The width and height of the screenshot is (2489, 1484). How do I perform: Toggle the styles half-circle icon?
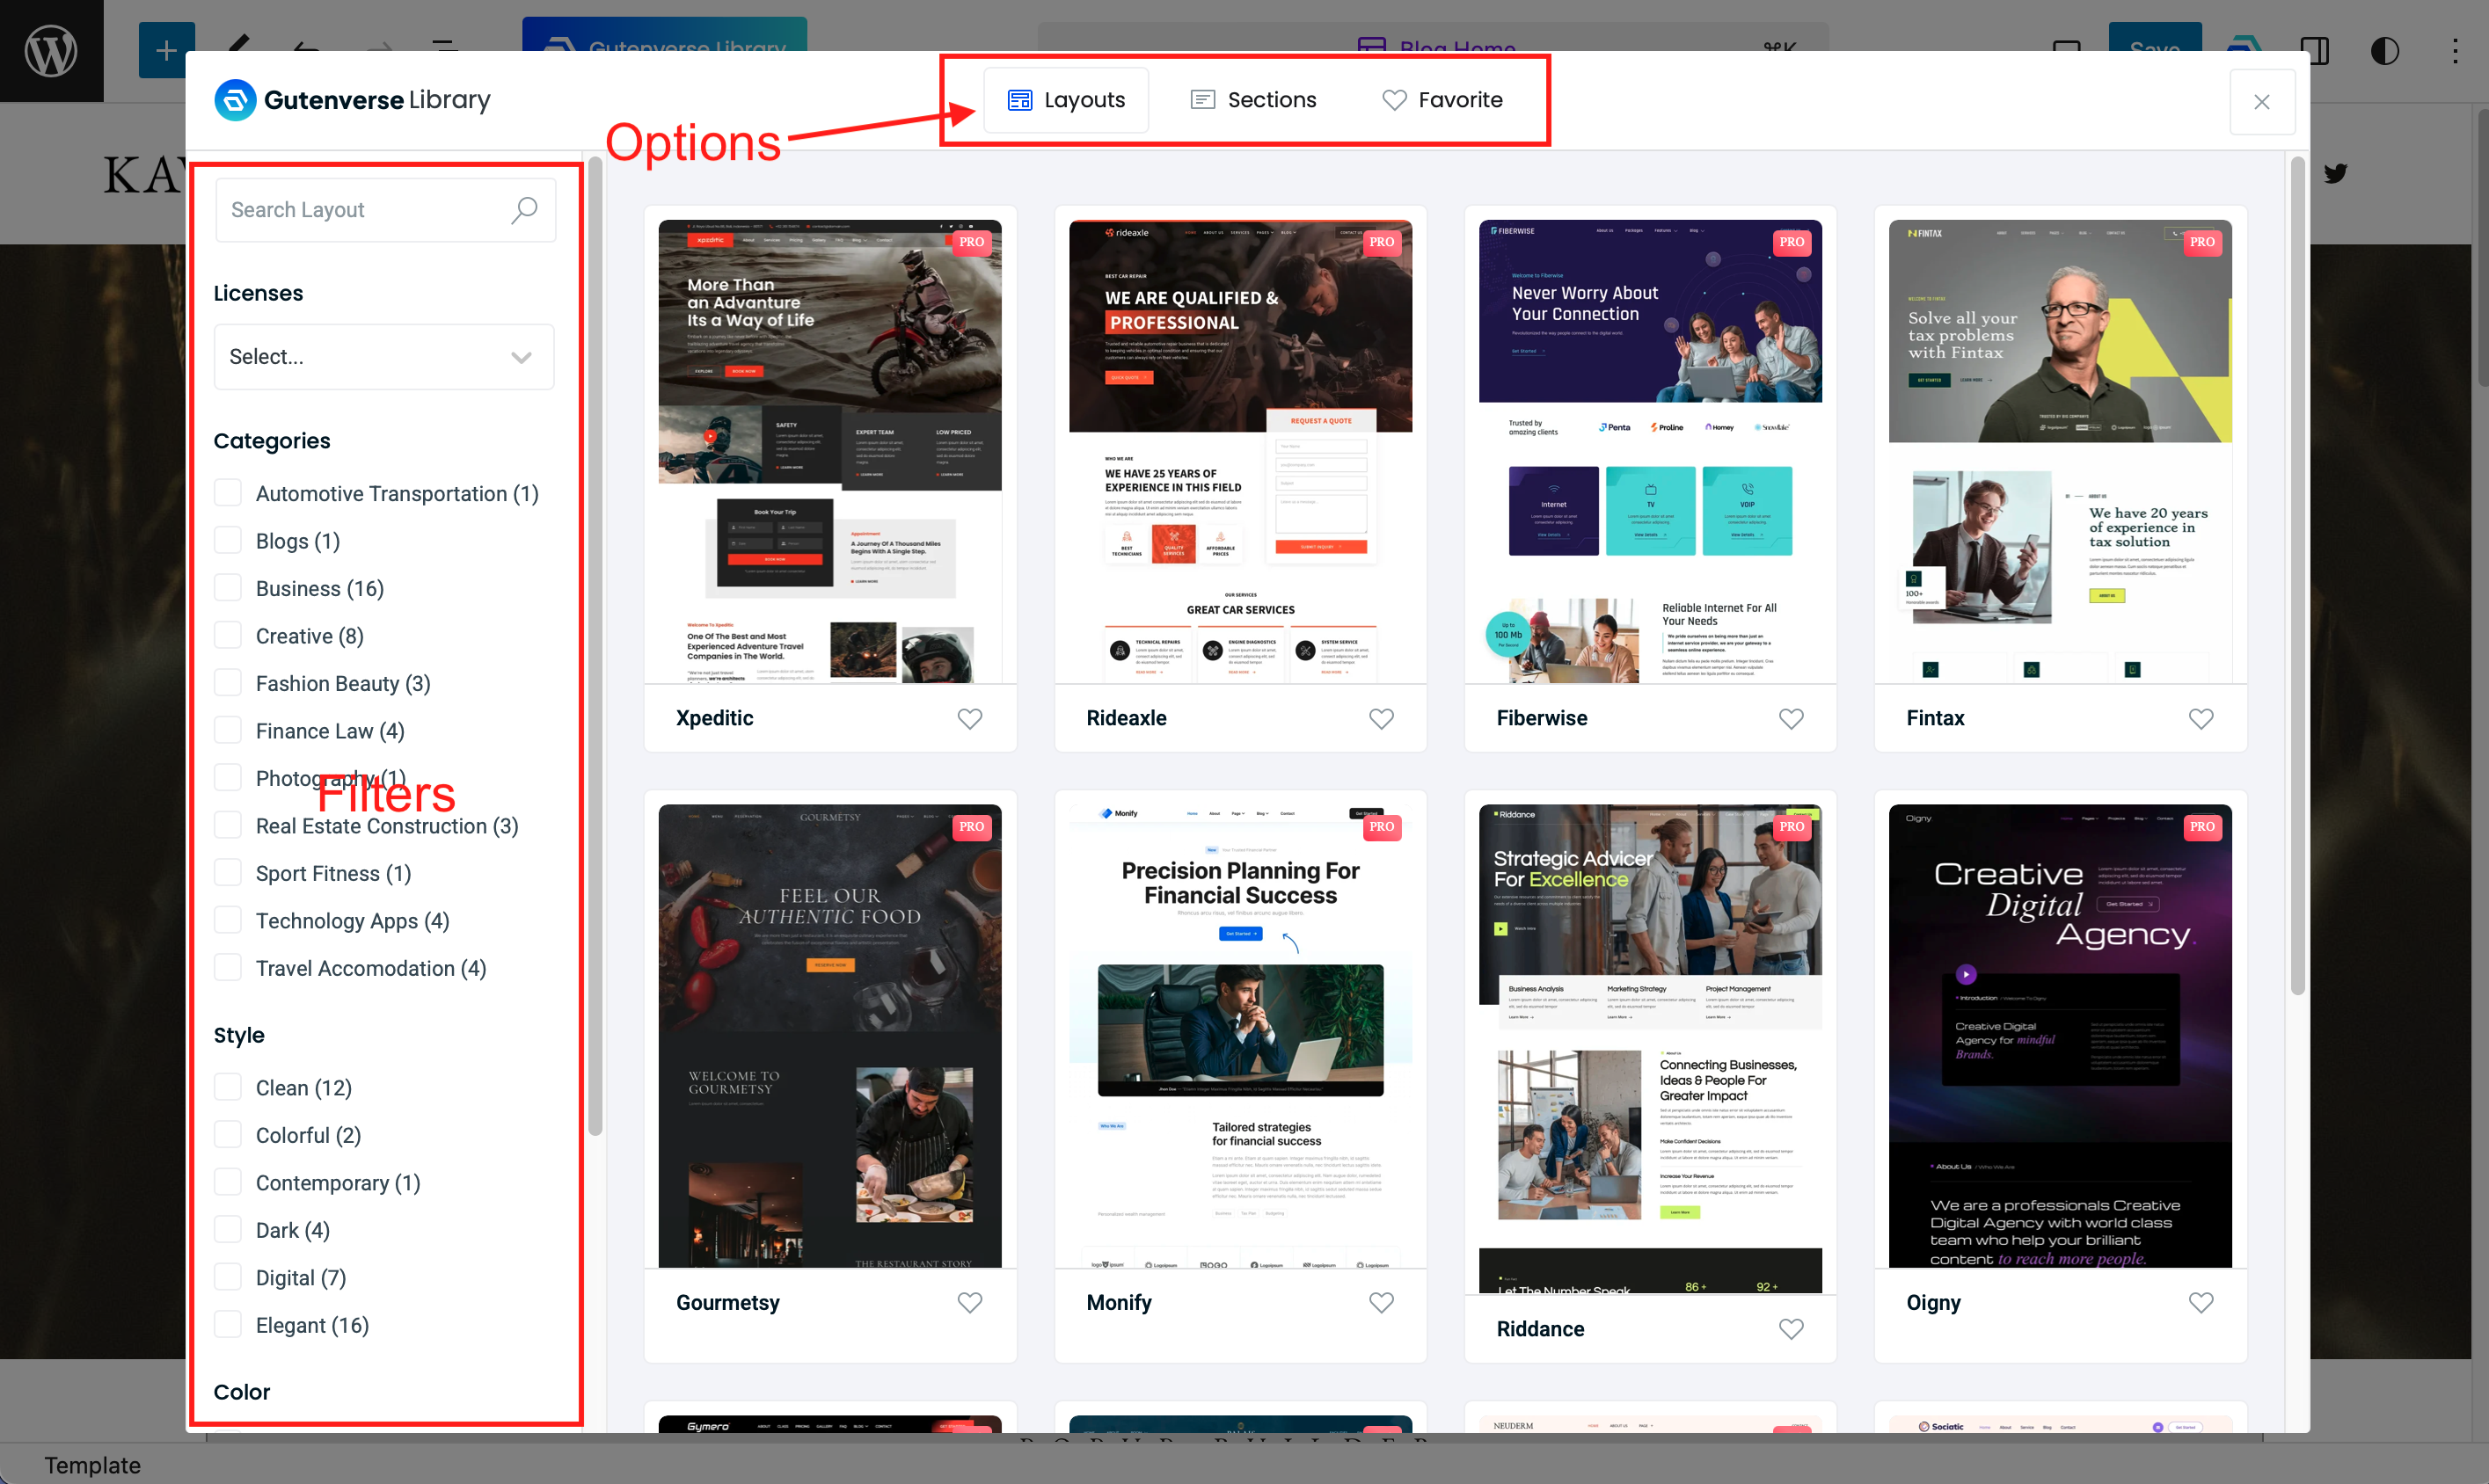(x=2384, y=50)
